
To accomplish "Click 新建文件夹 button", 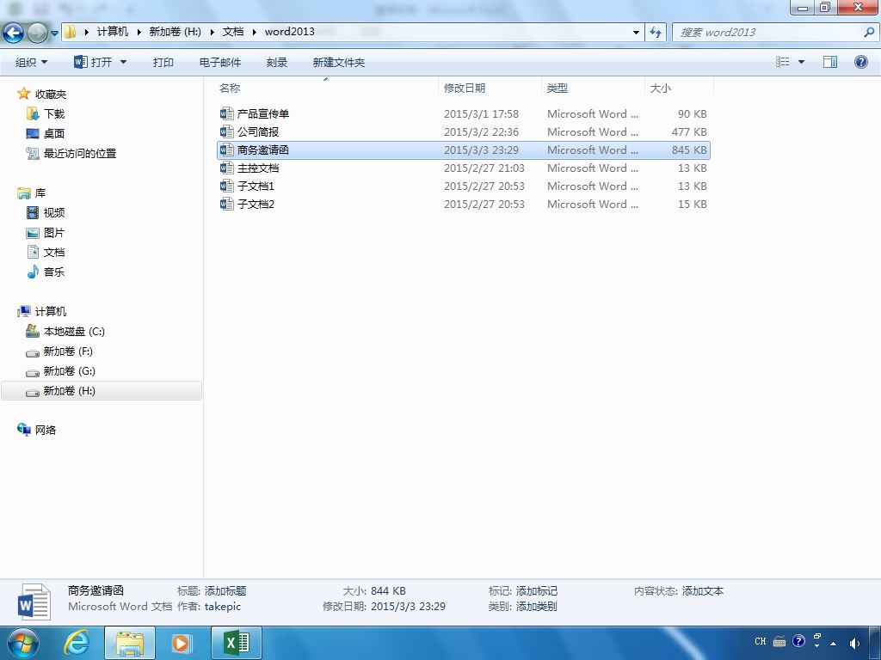I will pyautogui.click(x=338, y=62).
